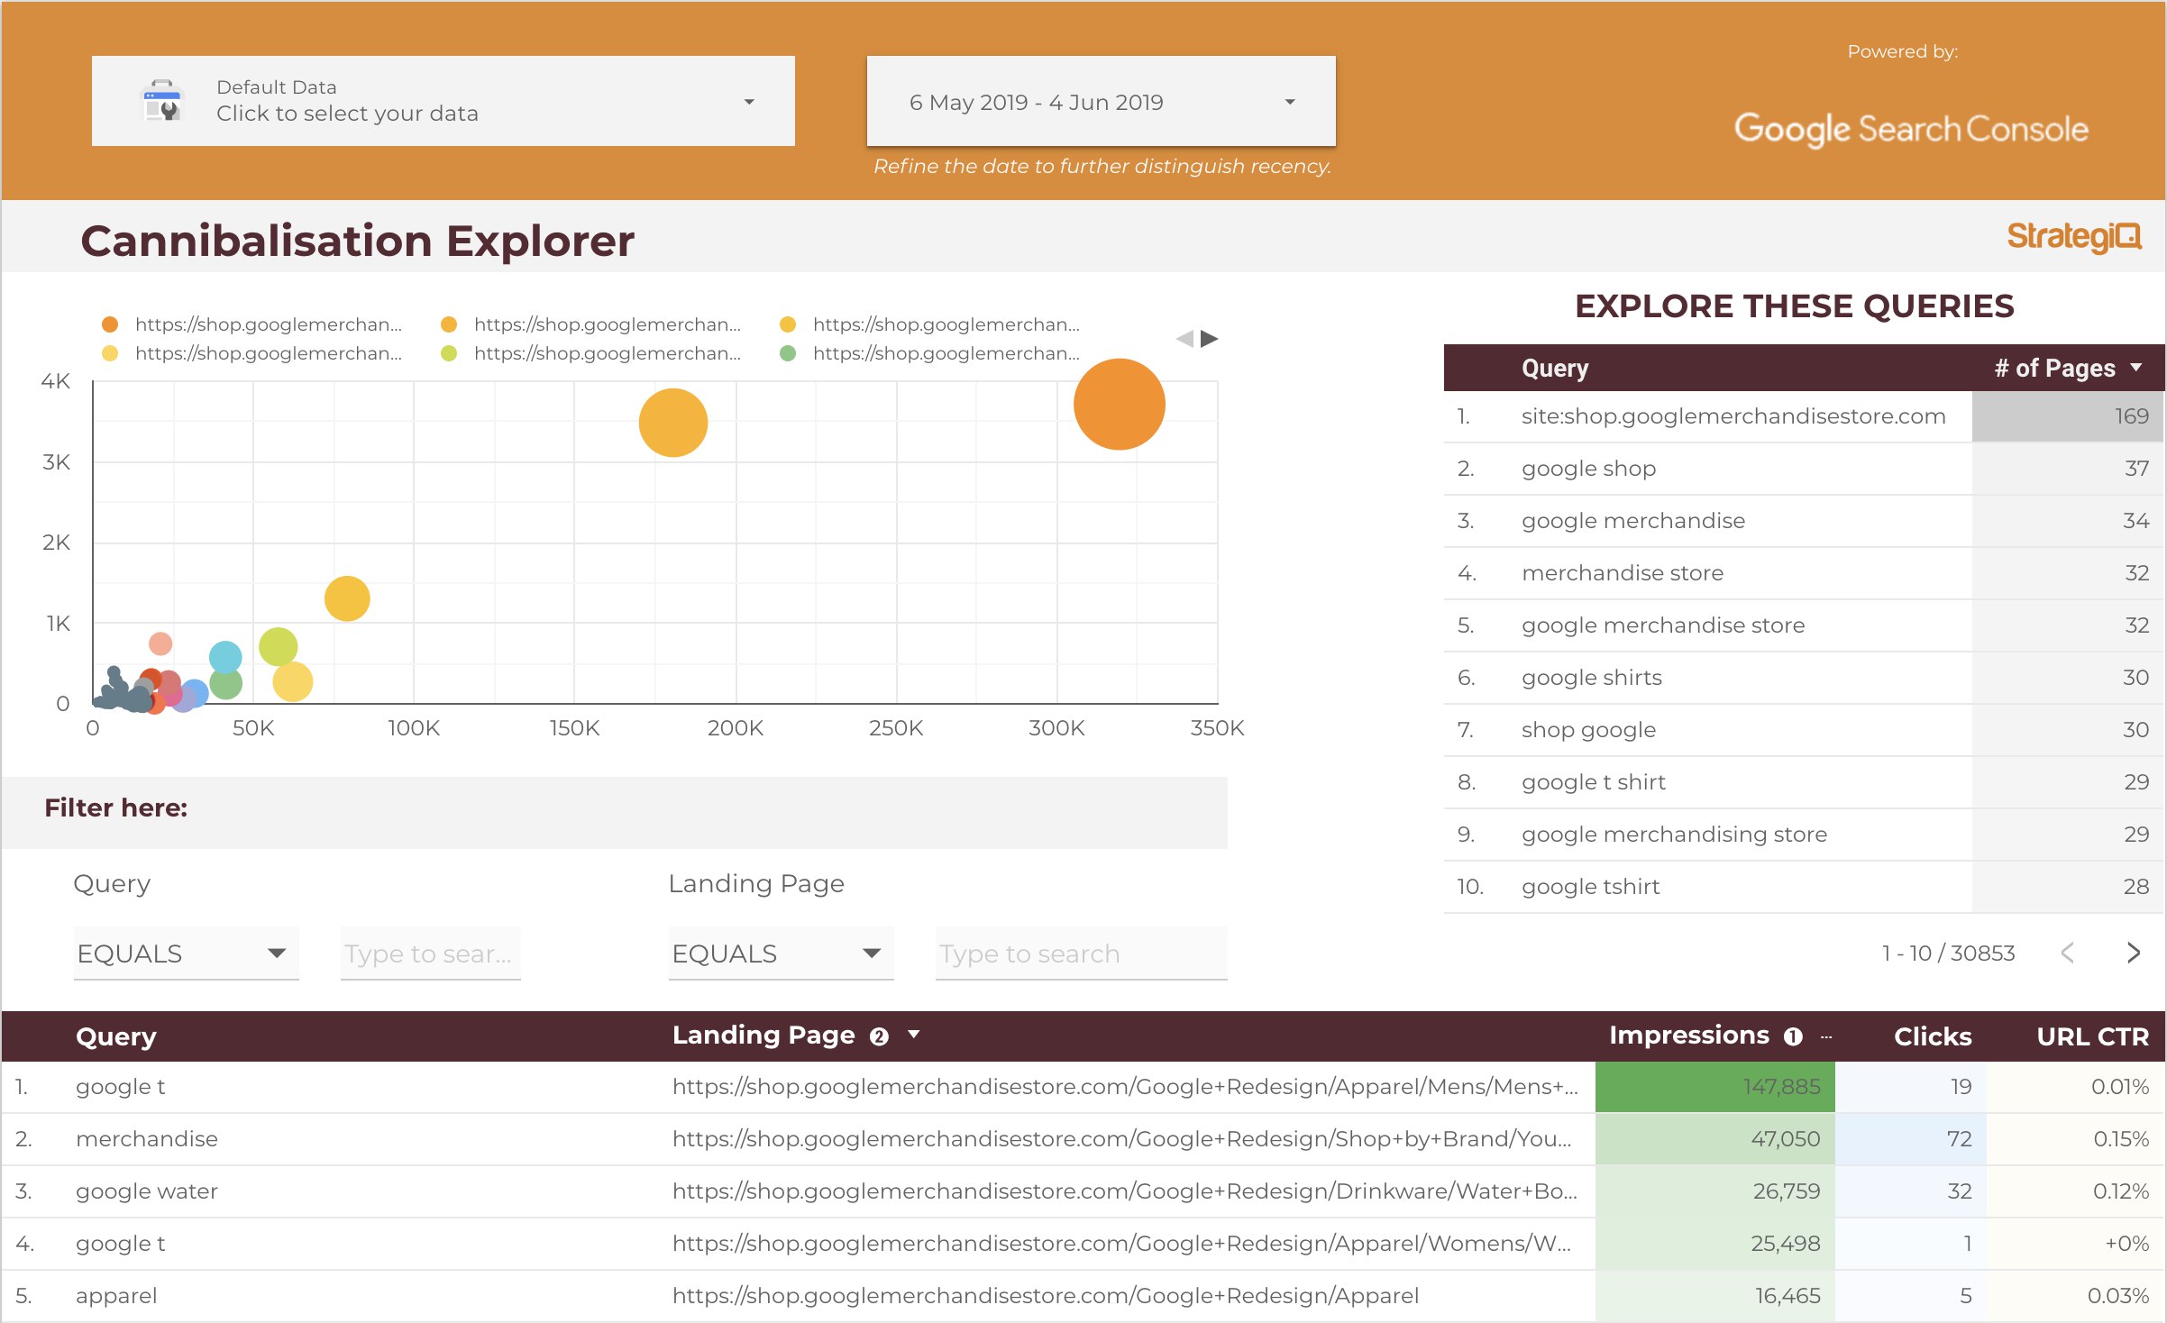Open the Query EQUALS operator dropdown
This screenshot has height=1323, width=2167.
(186, 953)
